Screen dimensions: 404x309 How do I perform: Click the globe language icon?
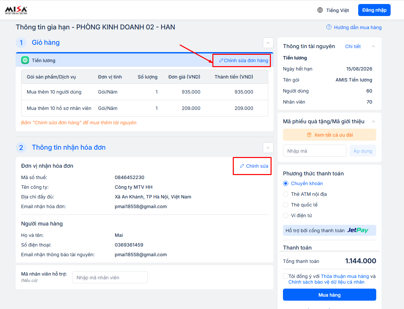click(x=320, y=10)
